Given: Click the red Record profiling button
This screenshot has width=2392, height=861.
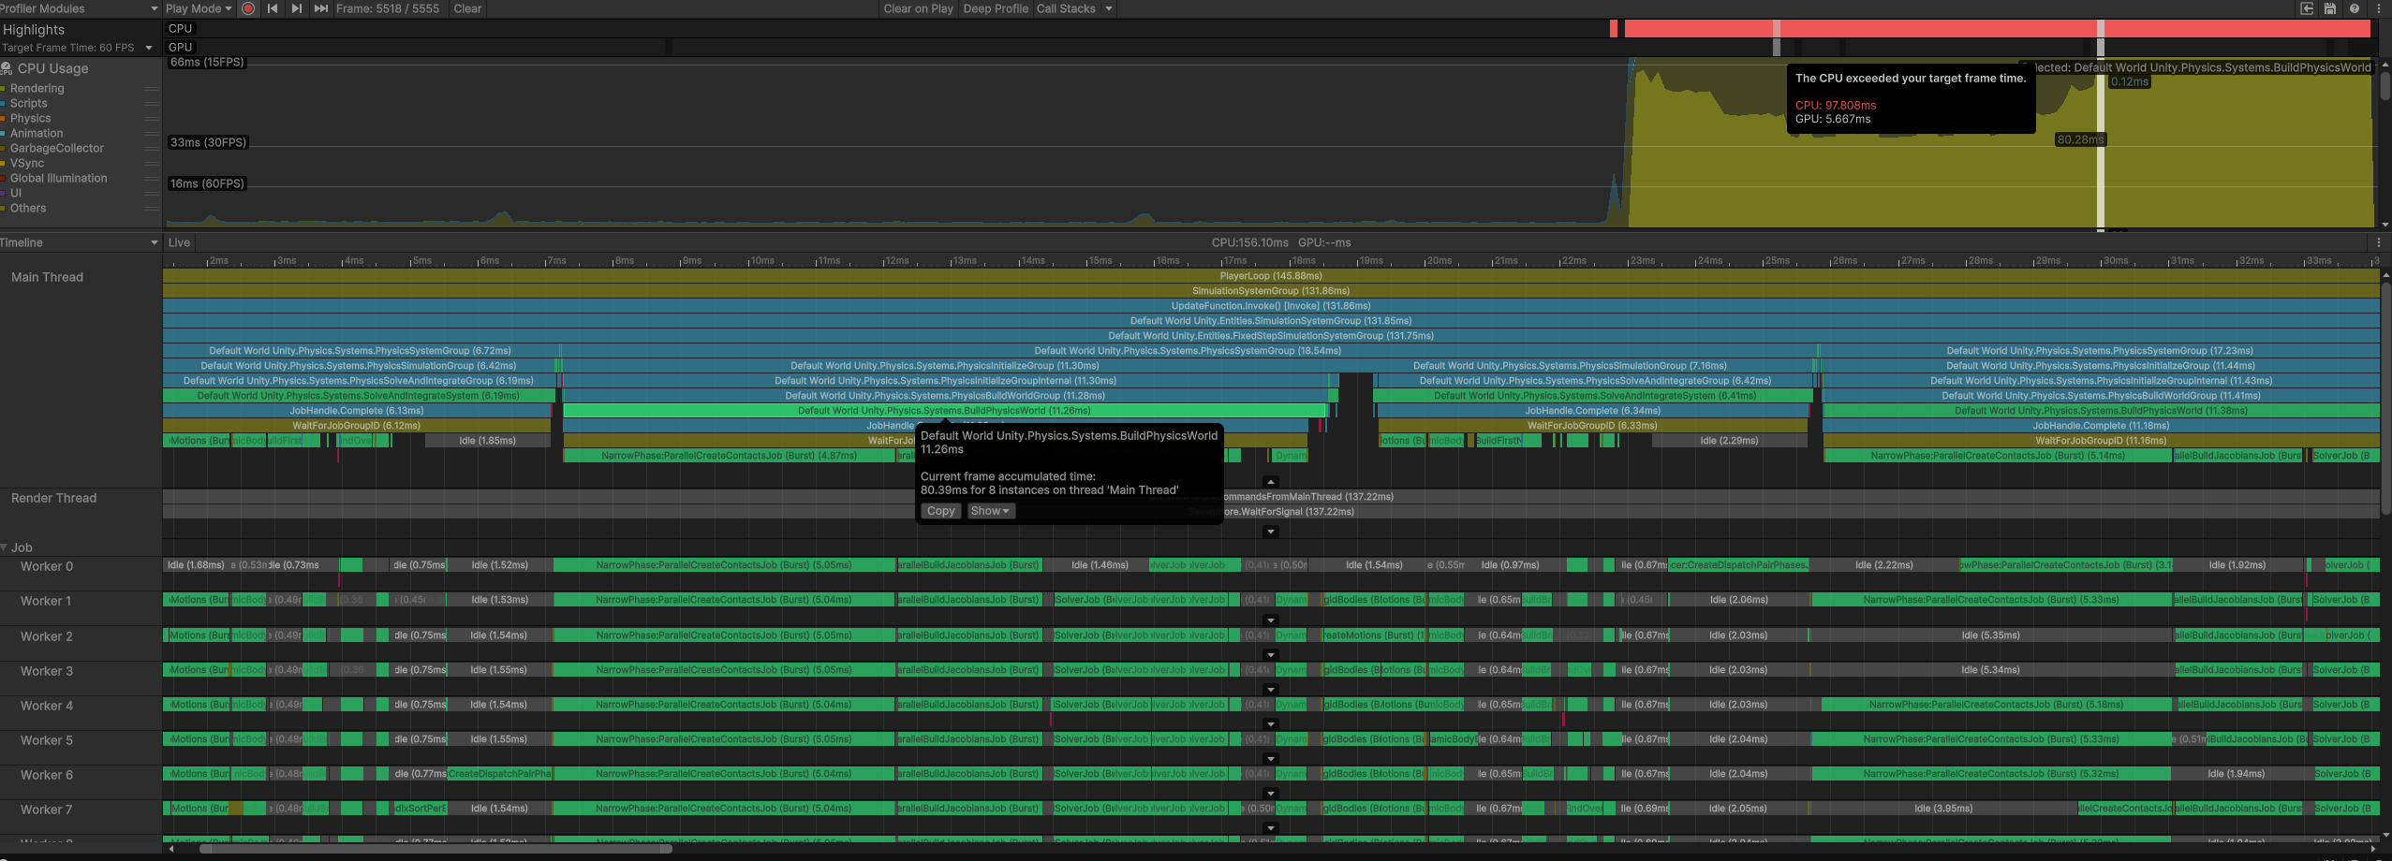Looking at the screenshot, I should [248, 8].
